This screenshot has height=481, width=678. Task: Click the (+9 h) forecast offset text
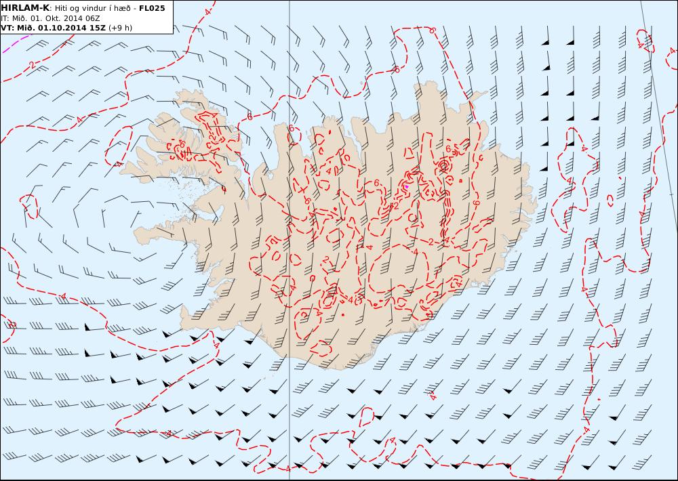(x=120, y=28)
